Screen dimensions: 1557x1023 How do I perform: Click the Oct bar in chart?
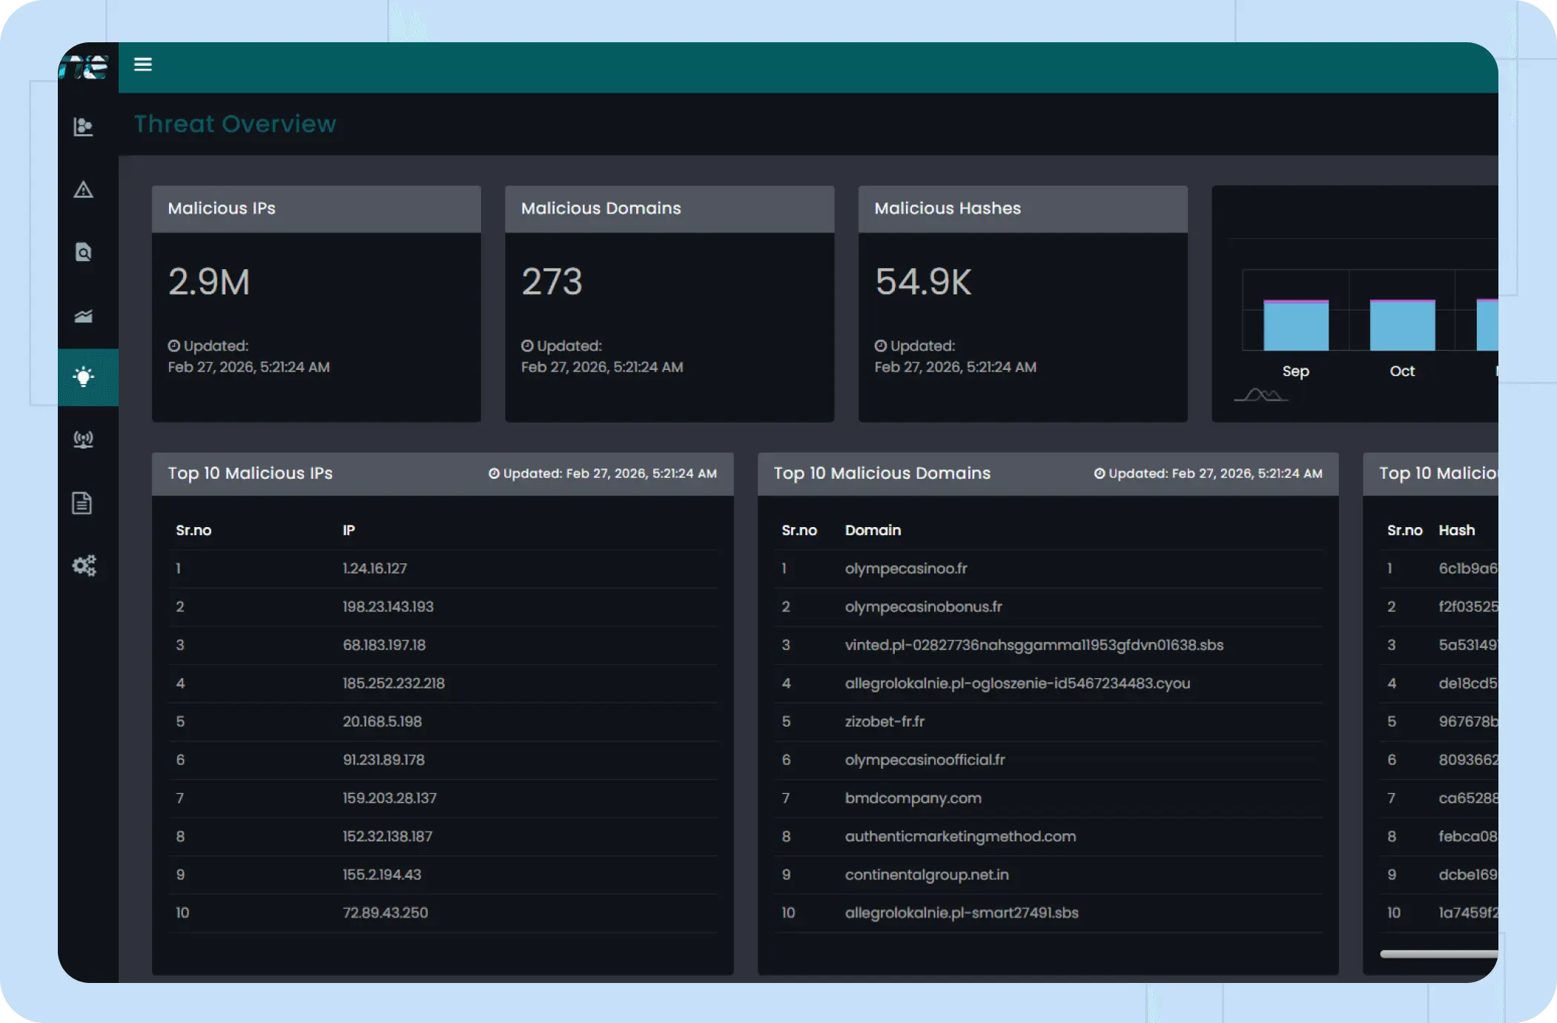coord(1401,325)
